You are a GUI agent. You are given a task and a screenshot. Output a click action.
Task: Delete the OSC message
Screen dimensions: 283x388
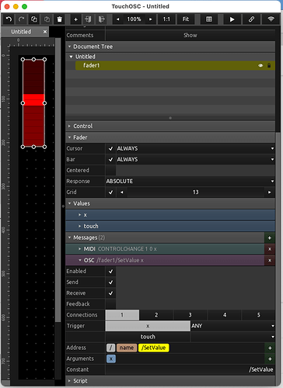click(x=270, y=261)
